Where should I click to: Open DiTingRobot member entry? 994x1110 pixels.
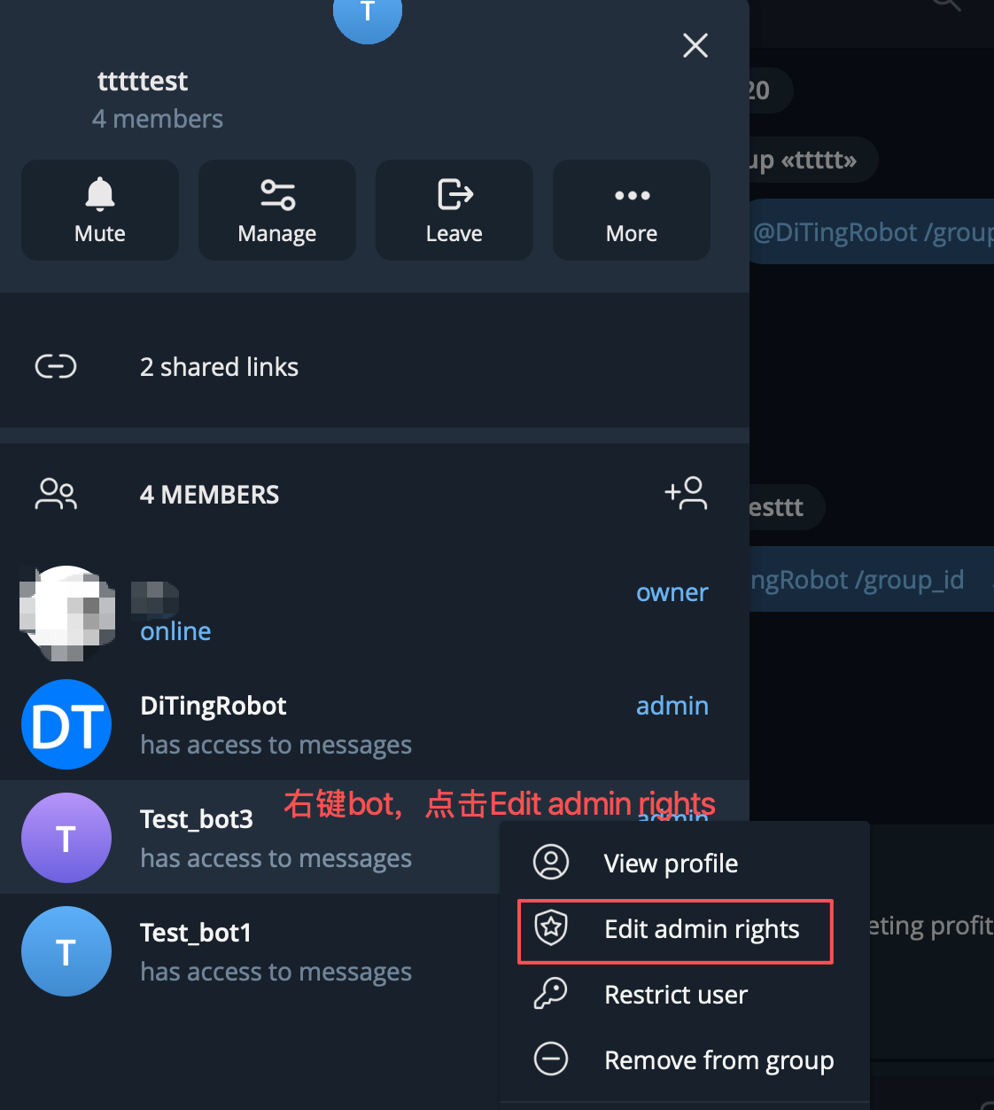[375, 724]
